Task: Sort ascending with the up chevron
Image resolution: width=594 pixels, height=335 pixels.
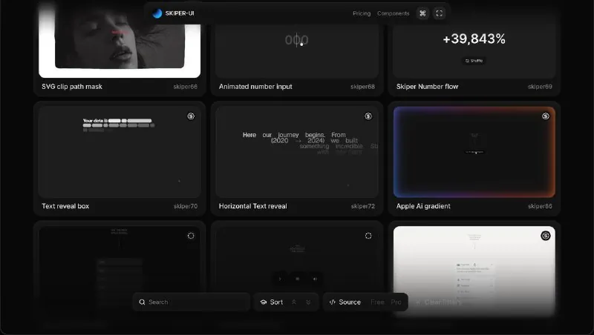Action: (x=294, y=302)
